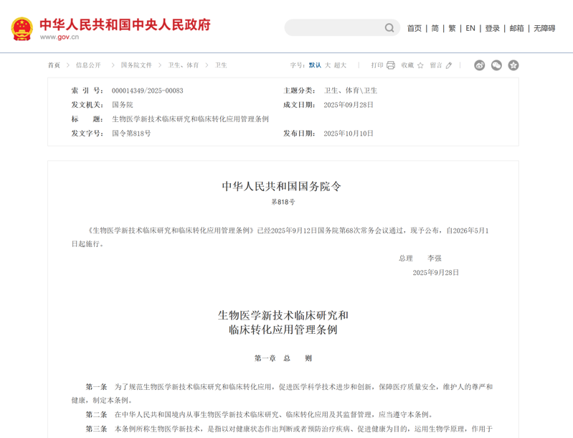Viewport: 573px width, 438px height.
Task: Open the 首页 breadcrumb link
Action: click(x=54, y=65)
